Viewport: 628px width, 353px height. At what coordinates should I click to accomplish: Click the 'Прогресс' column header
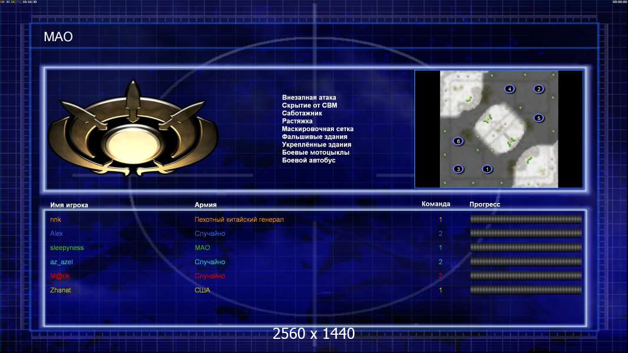485,204
